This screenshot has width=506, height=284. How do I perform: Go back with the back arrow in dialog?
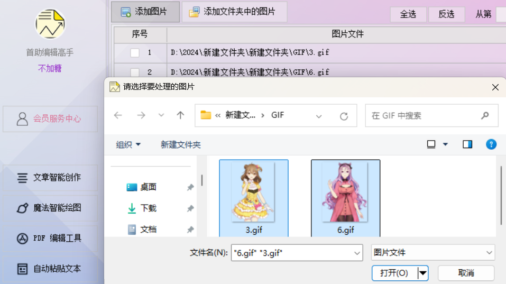tap(118, 115)
